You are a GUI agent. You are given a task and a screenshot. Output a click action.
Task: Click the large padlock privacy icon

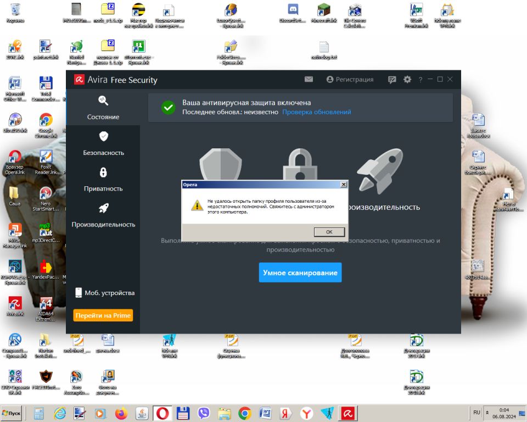click(x=300, y=164)
